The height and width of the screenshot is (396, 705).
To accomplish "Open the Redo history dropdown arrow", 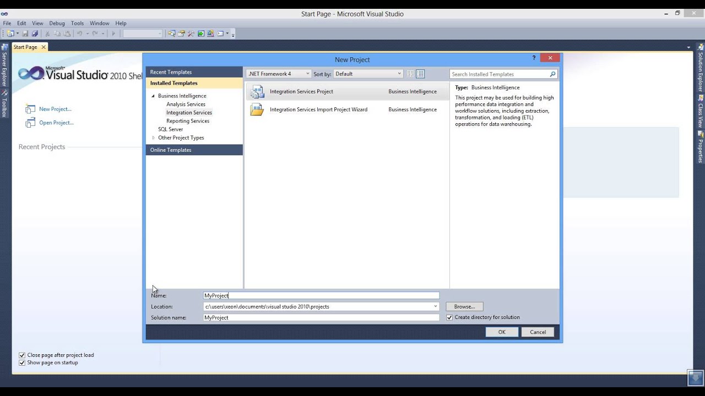I will 102,34.
